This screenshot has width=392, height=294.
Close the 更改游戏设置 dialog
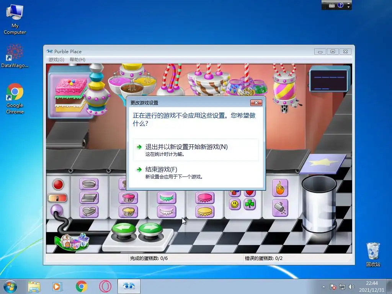coord(256,103)
